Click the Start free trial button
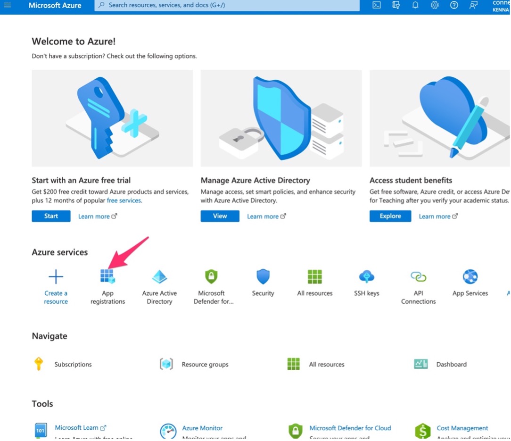The image size is (511, 441). click(51, 216)
